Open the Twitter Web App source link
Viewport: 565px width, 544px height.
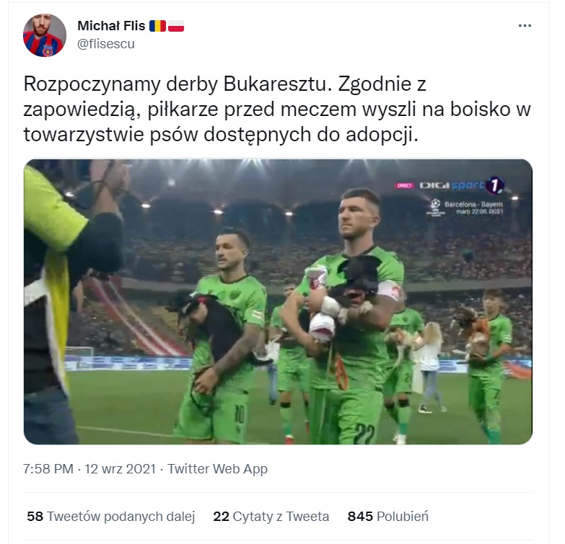tap(217, 469)
